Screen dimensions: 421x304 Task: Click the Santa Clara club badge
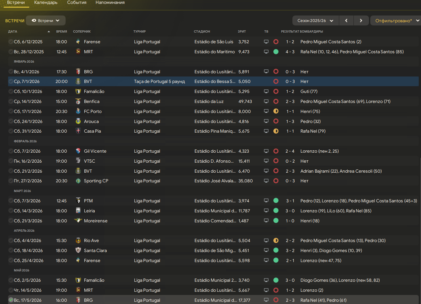[78, 250]
